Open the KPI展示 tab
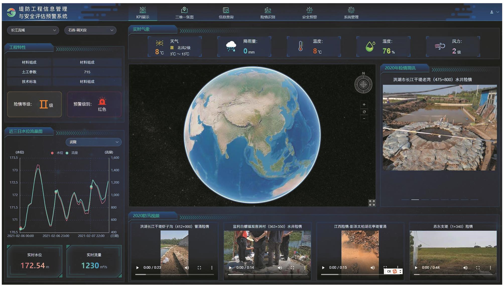This screenshot has width=504, height=288. [143, 13]
